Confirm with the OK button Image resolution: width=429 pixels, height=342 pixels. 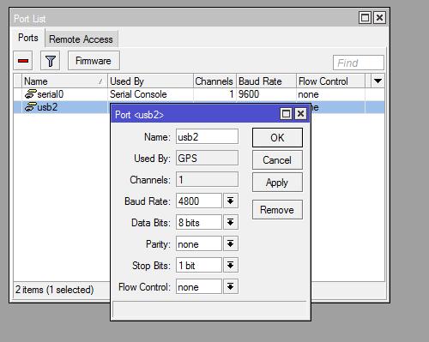click(x=277, y=138)
